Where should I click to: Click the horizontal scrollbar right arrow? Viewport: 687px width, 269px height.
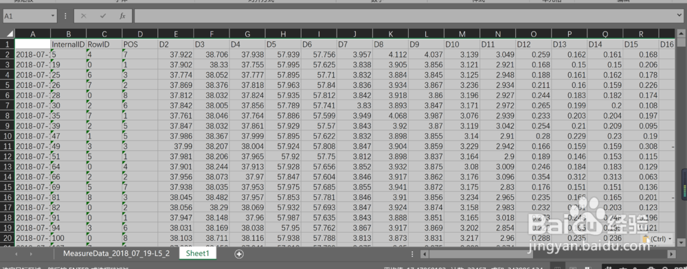pyautogui.click(x=671, y=254)
